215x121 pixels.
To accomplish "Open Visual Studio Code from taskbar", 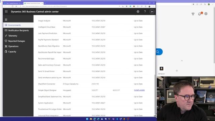I will coord(117,119).
